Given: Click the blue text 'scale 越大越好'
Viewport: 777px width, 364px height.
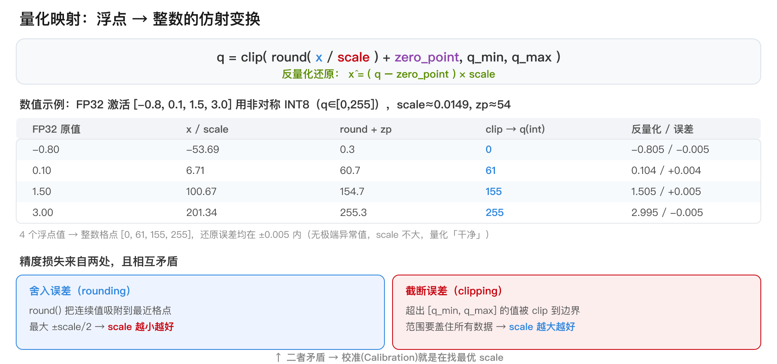Looking at the screenshot, I should point(542,327).
